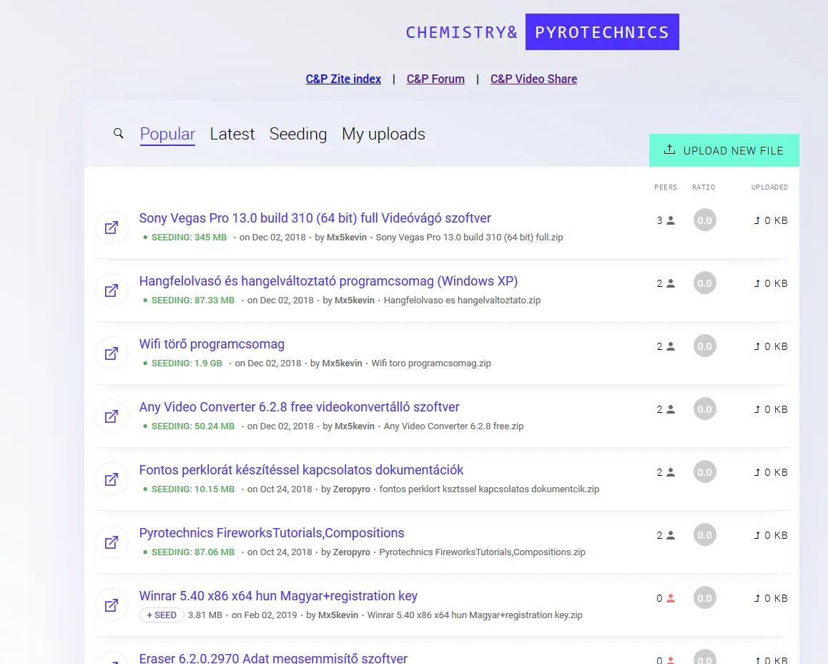
Task: Open external link icon for Wifi törő
Action: (x=112, y=353)
